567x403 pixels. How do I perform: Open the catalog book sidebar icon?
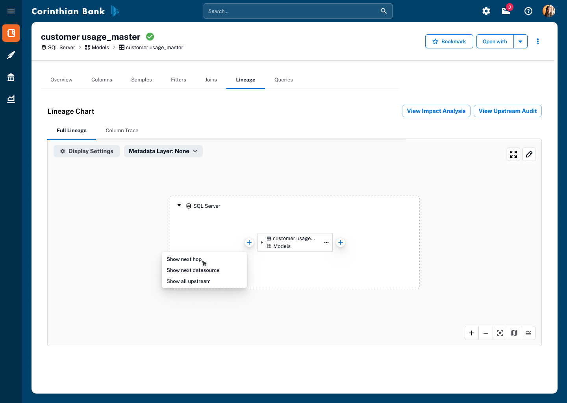tap(11, 33)
